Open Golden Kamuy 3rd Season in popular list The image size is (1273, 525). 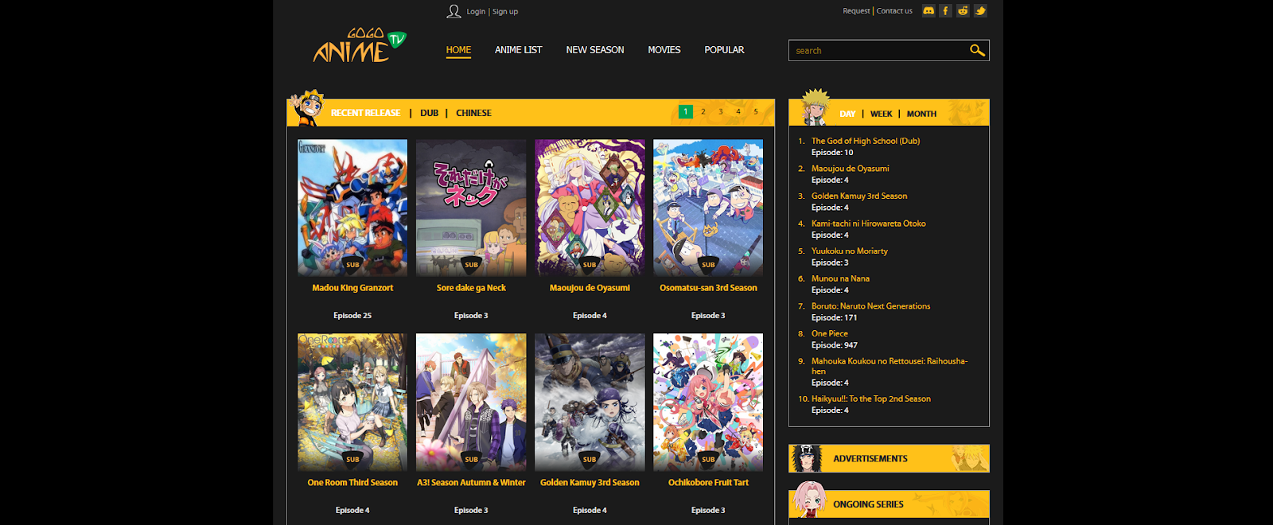(x=859, y=196)
